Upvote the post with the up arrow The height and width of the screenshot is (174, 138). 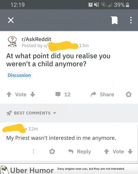[9, 95]
